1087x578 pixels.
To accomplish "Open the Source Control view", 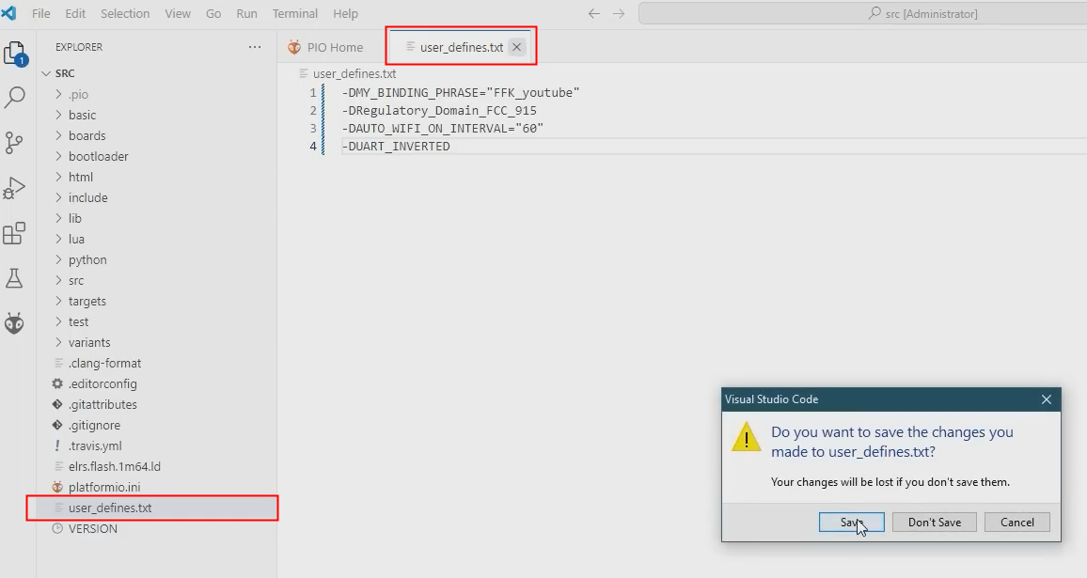I will [x=15, y=142].
